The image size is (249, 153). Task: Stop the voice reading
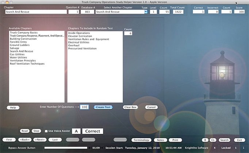click(x=36, y=131)
